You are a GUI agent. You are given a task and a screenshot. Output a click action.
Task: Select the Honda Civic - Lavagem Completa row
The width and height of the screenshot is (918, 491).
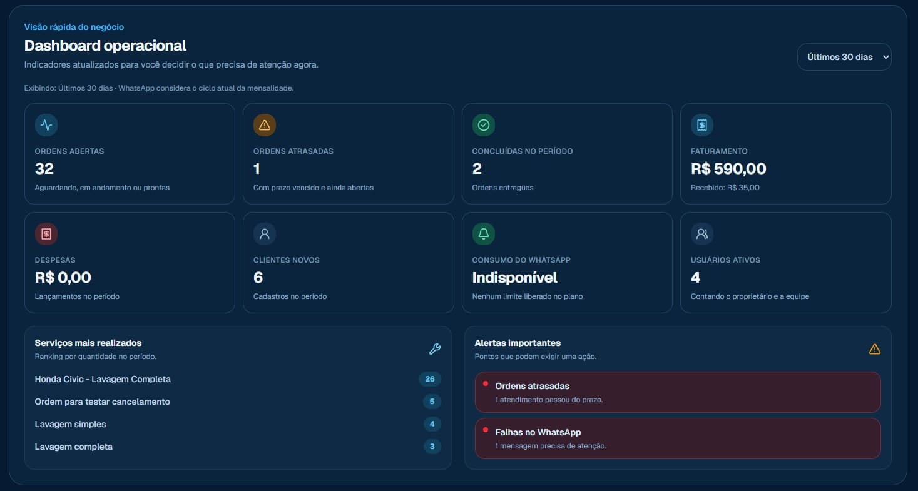pyautogui.click(x=238, y=379)
